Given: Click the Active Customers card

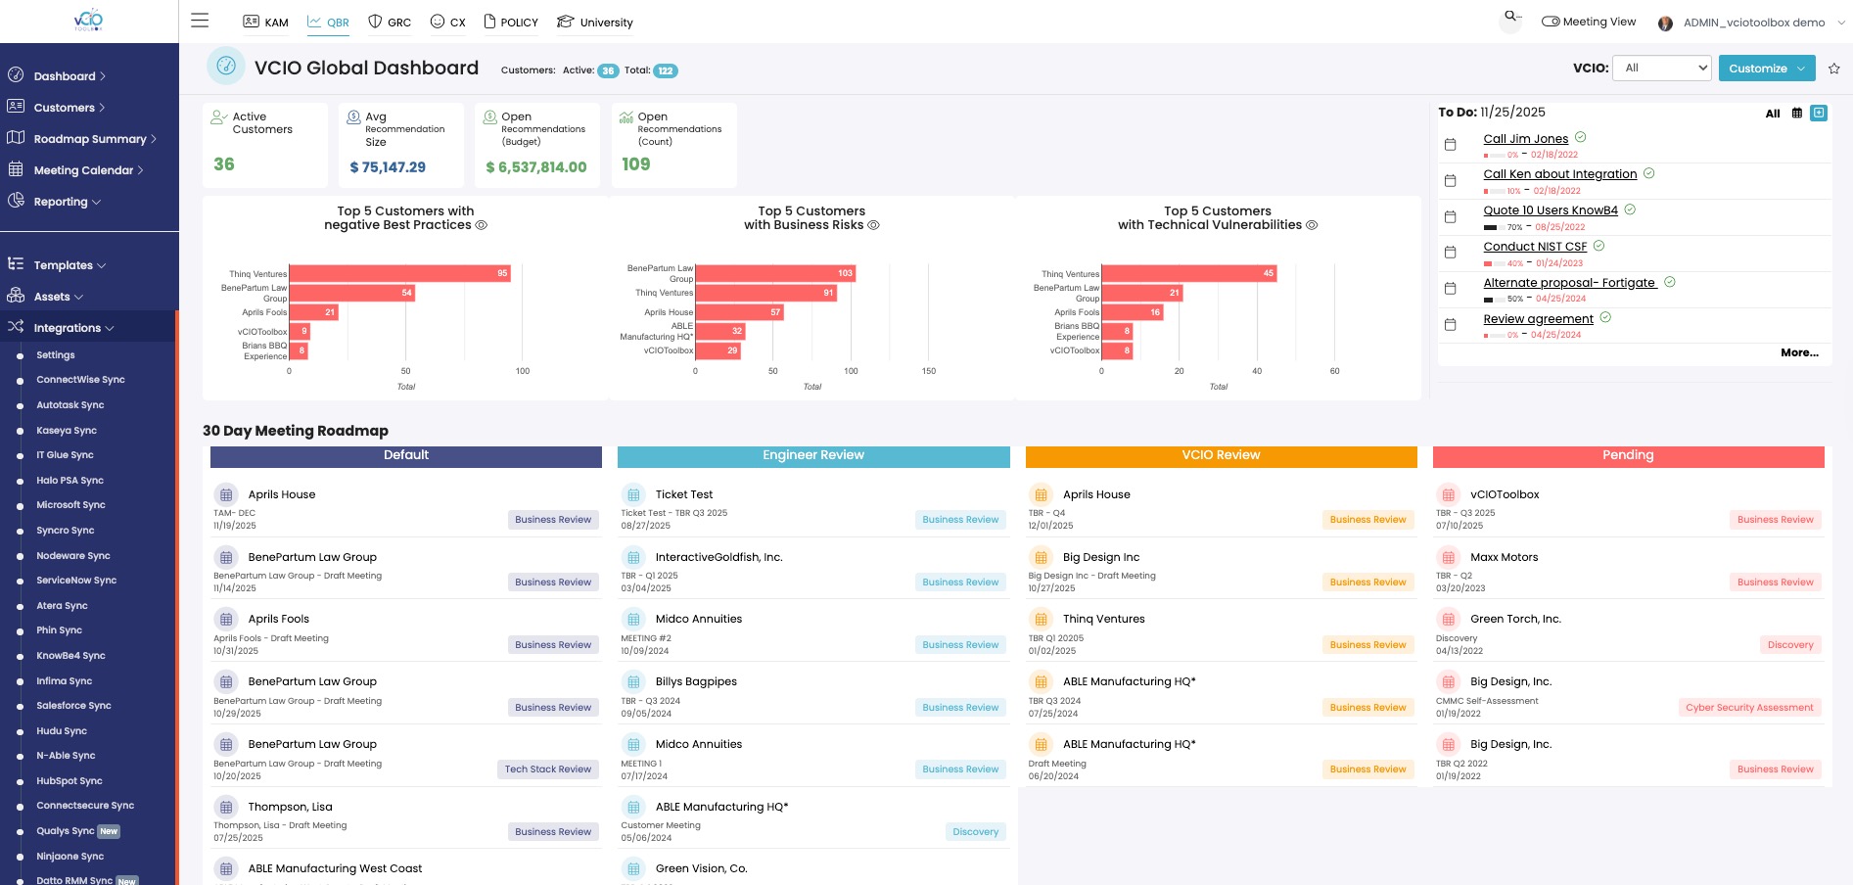Looking at the screenshot, I should click(265, 145).
